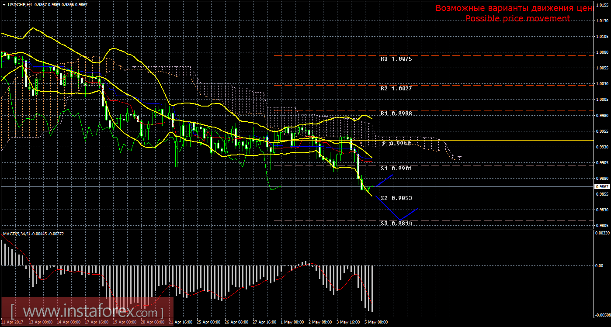Select the R2 1.0027 resistance level label

pyautogui.click(x=396, y=88)
